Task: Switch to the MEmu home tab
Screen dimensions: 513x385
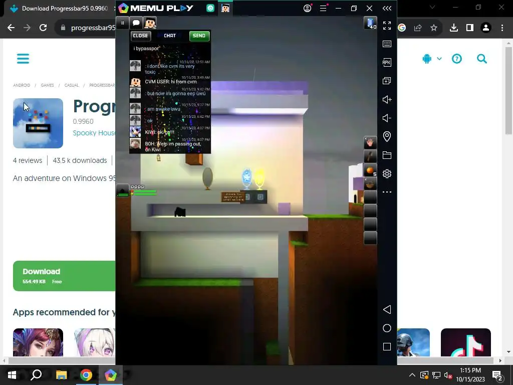Action: [210, 8]
